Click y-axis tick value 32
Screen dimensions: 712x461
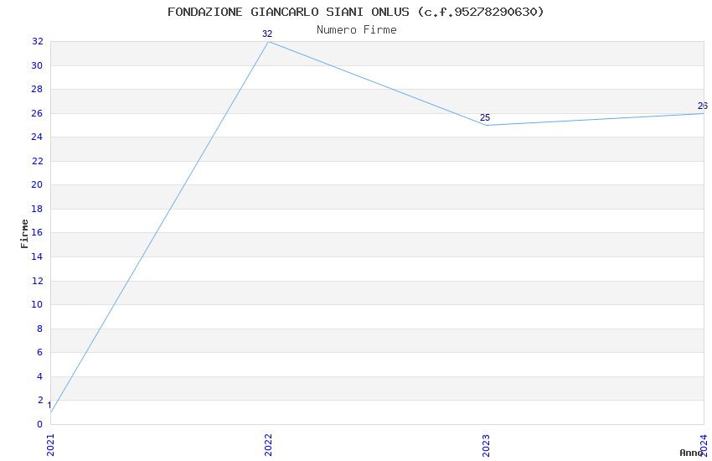(x=37, y=42)
